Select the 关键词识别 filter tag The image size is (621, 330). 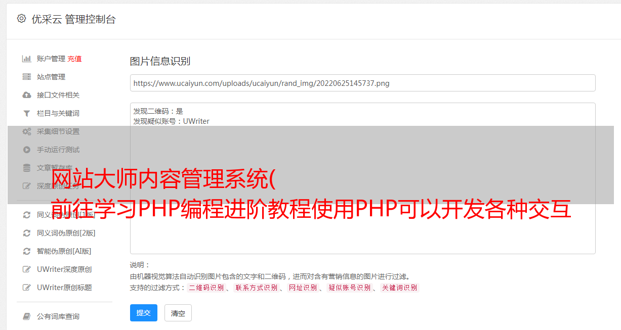coord(400,288)
